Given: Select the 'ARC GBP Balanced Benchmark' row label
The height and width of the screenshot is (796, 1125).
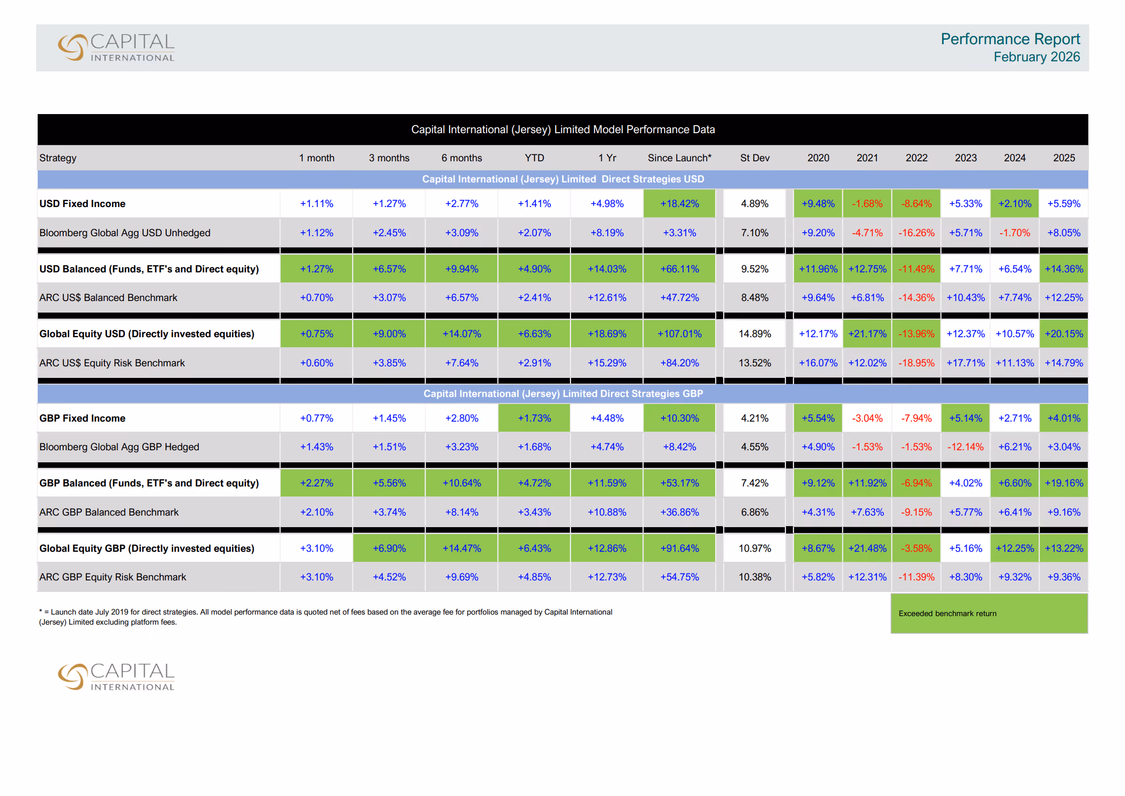Looking at the screenshot, I should 109,512.
